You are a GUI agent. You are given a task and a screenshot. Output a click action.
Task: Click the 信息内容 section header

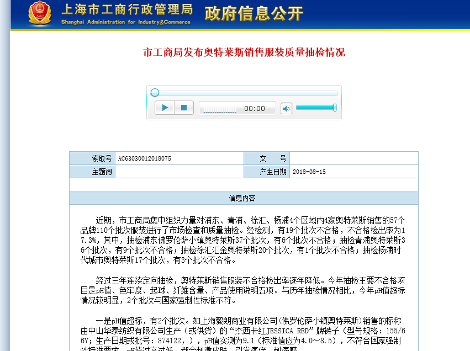pos(244,198)
